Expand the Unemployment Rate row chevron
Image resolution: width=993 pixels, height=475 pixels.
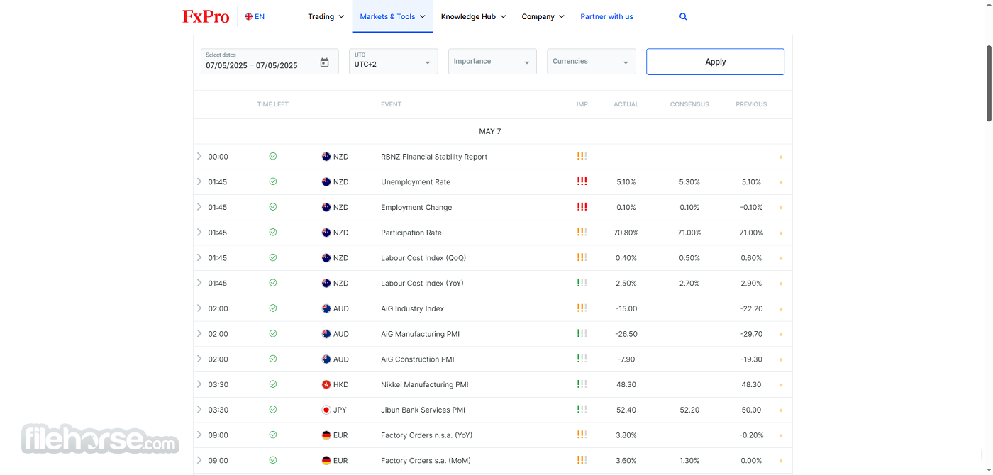pyautogui.click(x=199, y=181)
